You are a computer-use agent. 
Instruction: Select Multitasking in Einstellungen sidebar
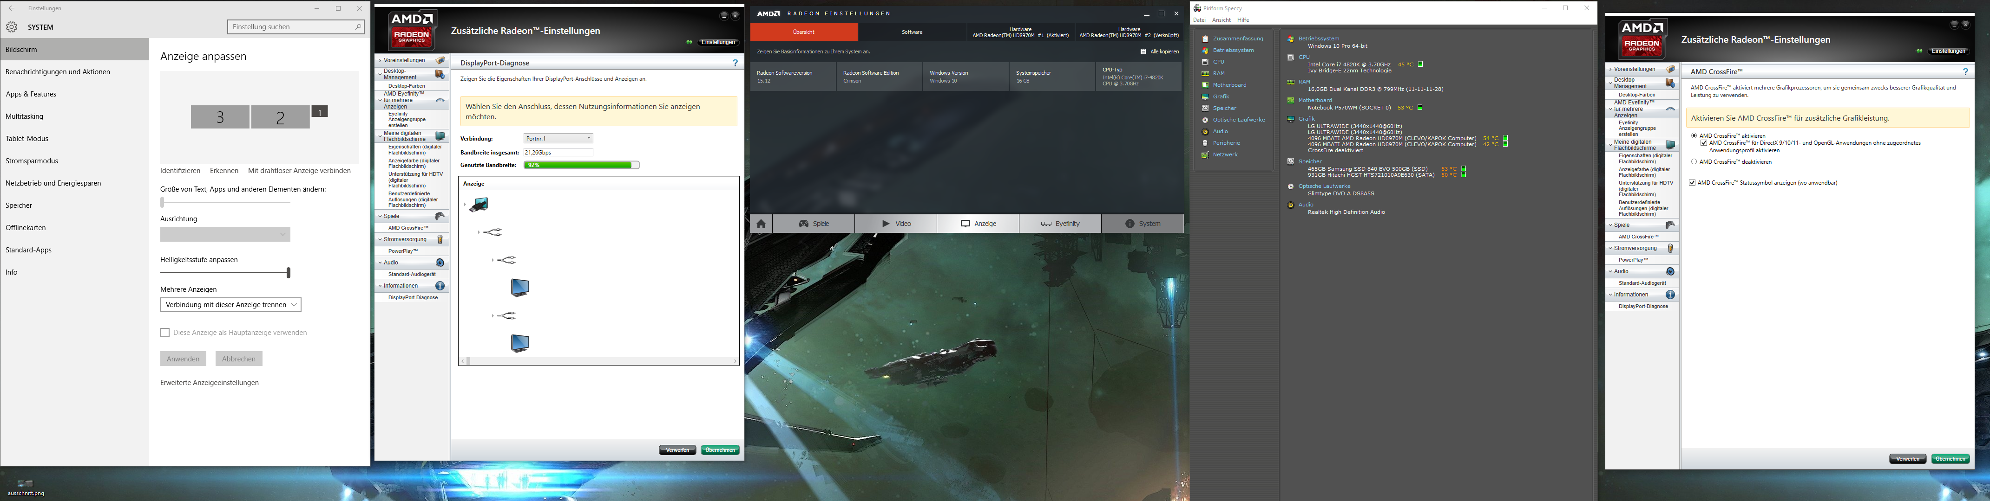tap(75, 116)
